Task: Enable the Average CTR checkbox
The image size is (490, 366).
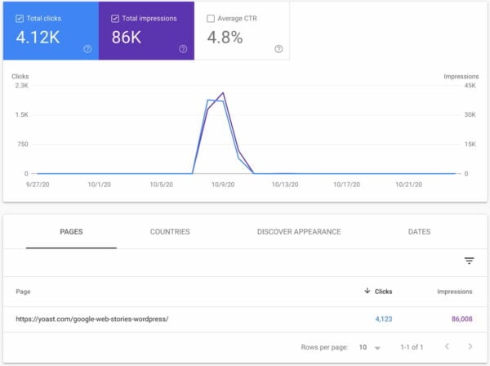Action: [x=211, y=17]
